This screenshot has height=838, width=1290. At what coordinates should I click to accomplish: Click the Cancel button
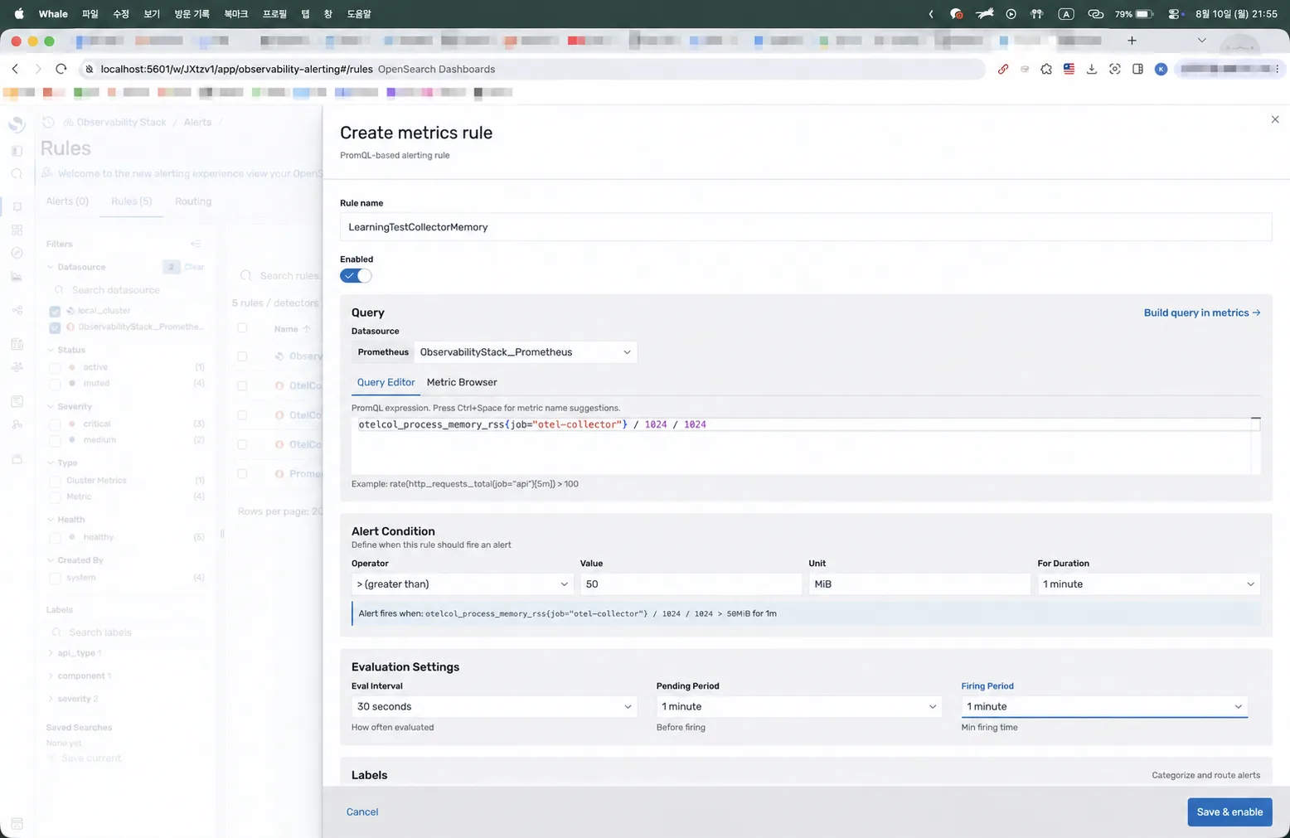click(362, 812)
